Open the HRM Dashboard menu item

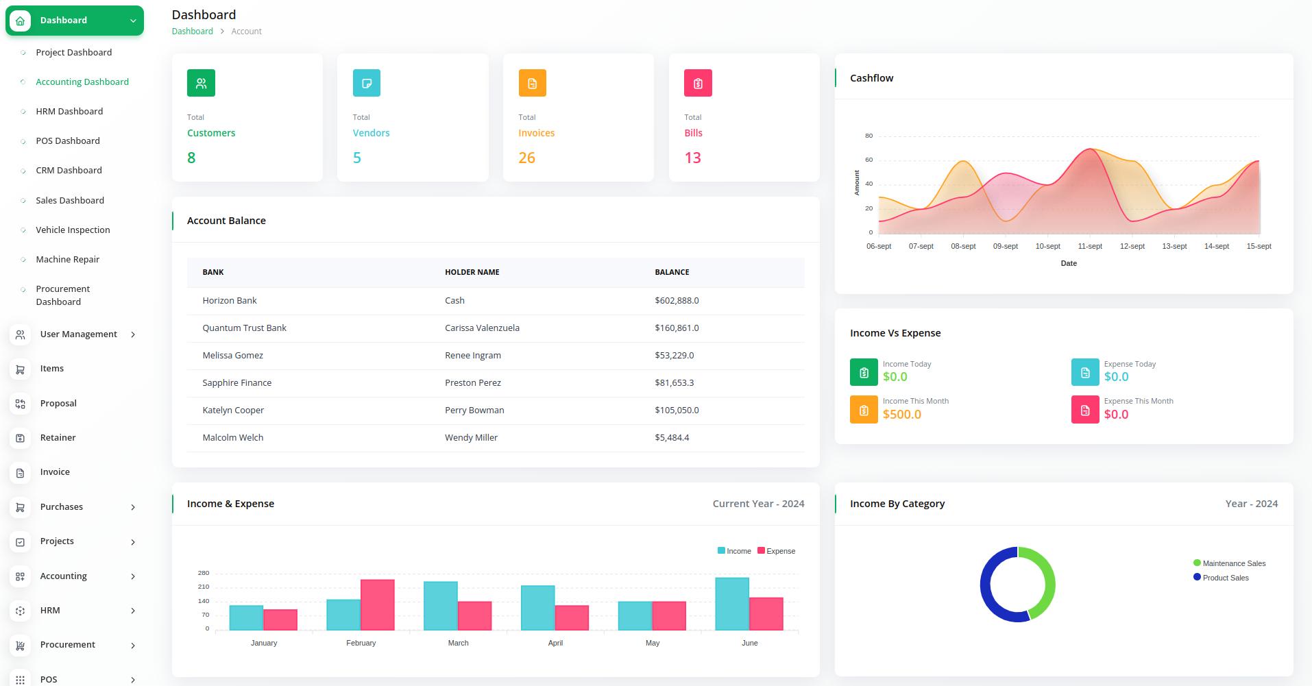[69, 111]
